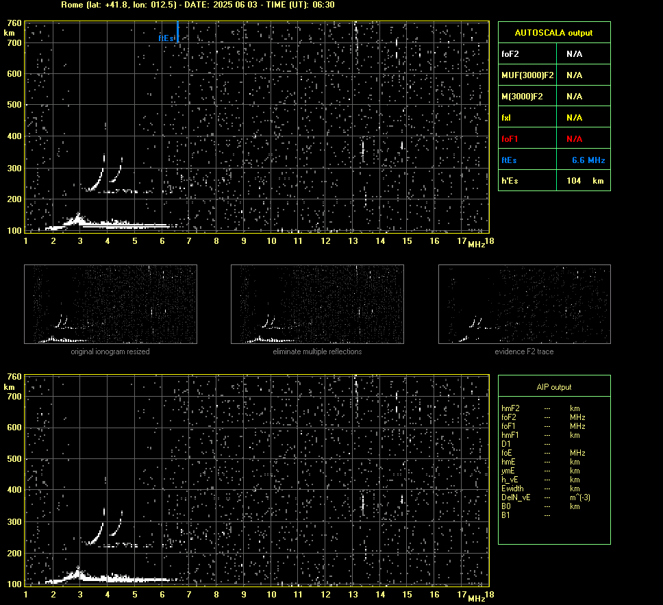Click foF1 in AIP output list
The width and height of the screenshot is (663, 605).
click(509, 426)
